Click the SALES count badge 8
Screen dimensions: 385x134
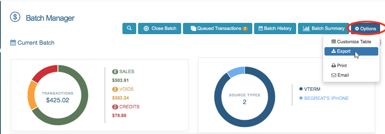point(115,71)
